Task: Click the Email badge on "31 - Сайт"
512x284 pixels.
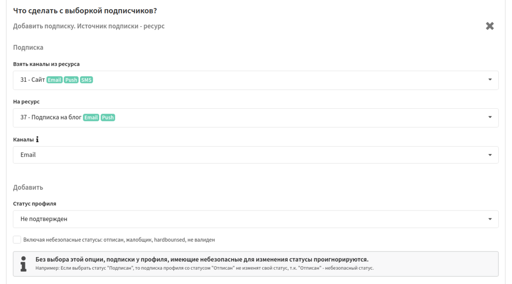Action: click(54, 80)
